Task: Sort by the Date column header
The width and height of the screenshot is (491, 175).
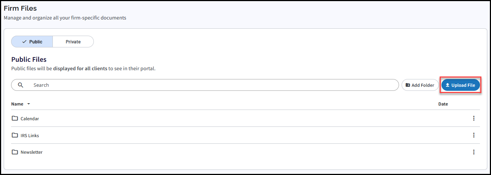Action: pos(443,104)
